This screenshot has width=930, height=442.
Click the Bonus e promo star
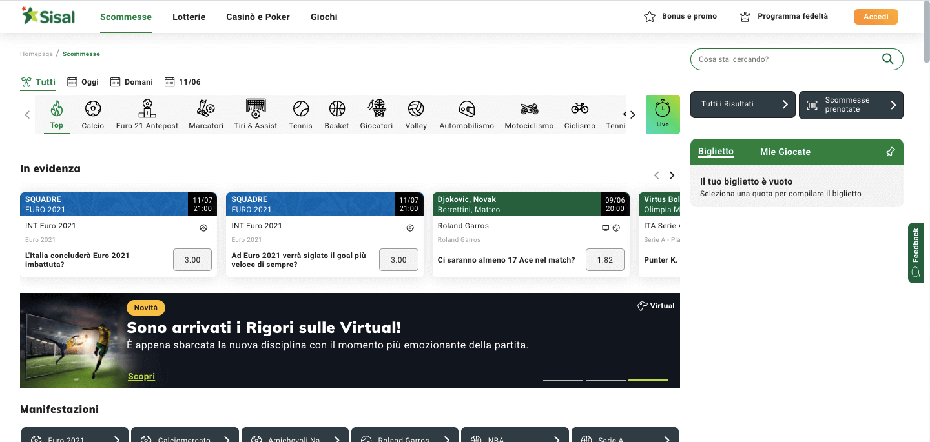tap(650, 17)
